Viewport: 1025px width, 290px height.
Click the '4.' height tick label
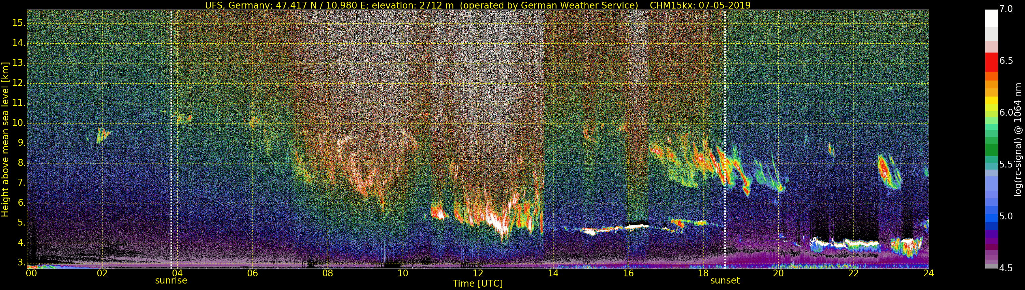point(21,243)
